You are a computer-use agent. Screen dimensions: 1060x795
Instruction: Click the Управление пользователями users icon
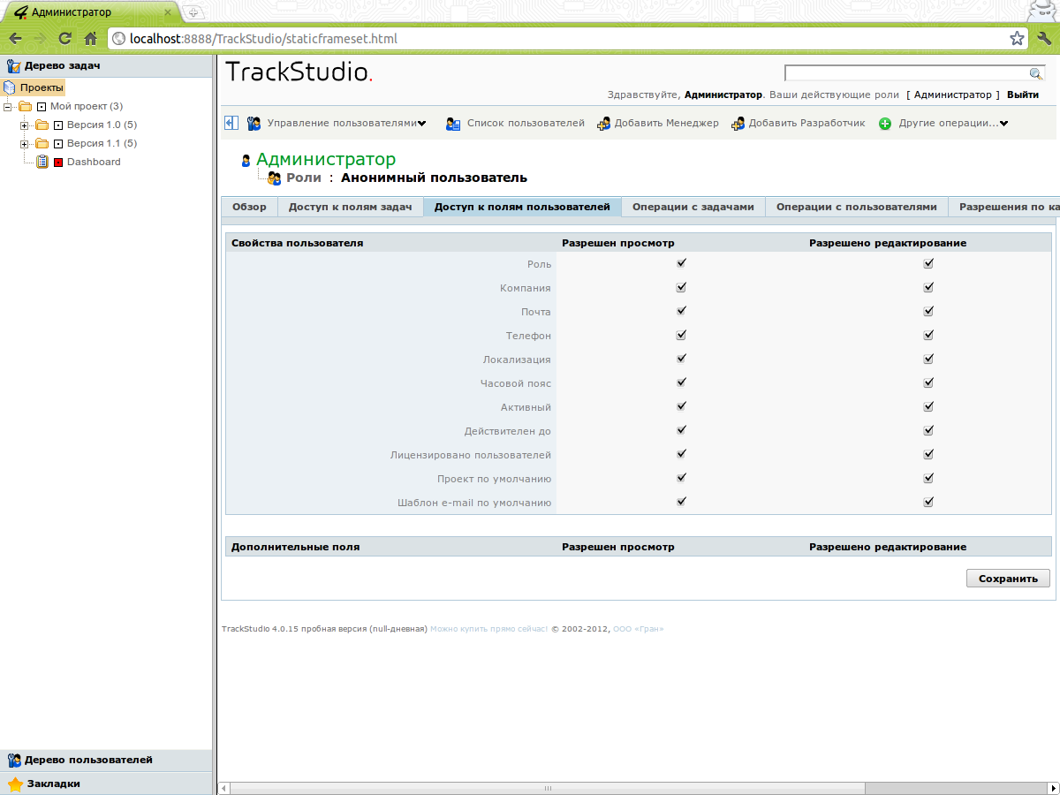coord(254,124)
